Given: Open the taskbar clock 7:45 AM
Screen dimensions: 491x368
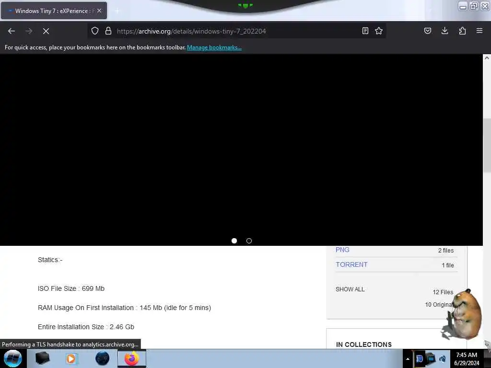Looking at the screenshot, I should coord(467,358).
